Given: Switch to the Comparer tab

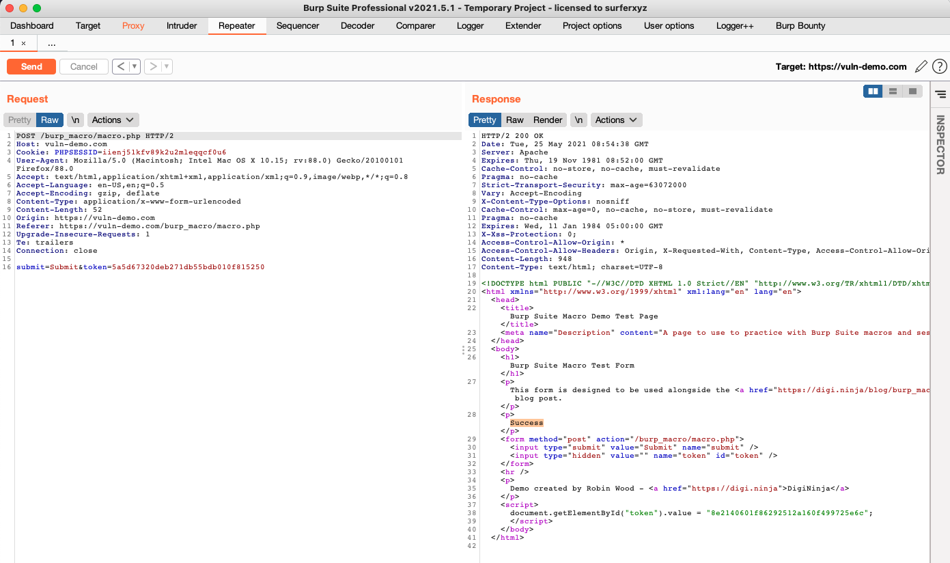Looking at the screenshot, I should coord(416,26).
